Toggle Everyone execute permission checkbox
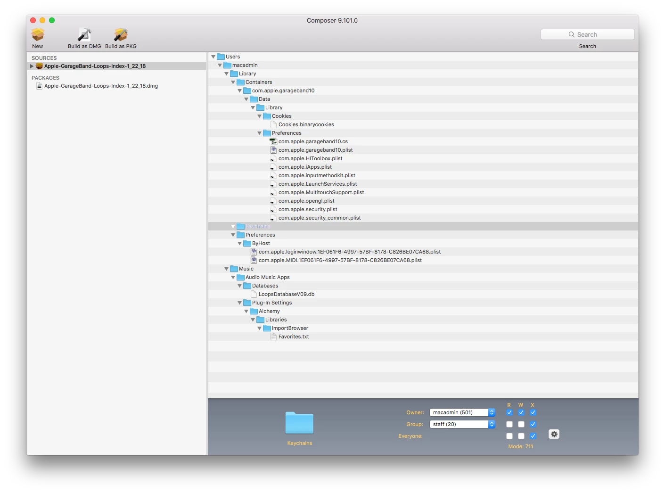The width and height of the screenshot is (665, 493). tap(533, 436)
